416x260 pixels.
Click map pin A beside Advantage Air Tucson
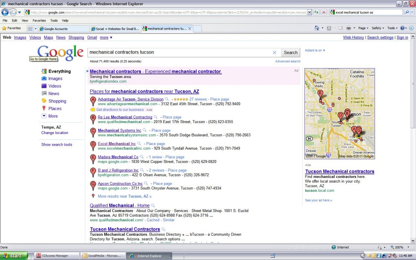93,101
